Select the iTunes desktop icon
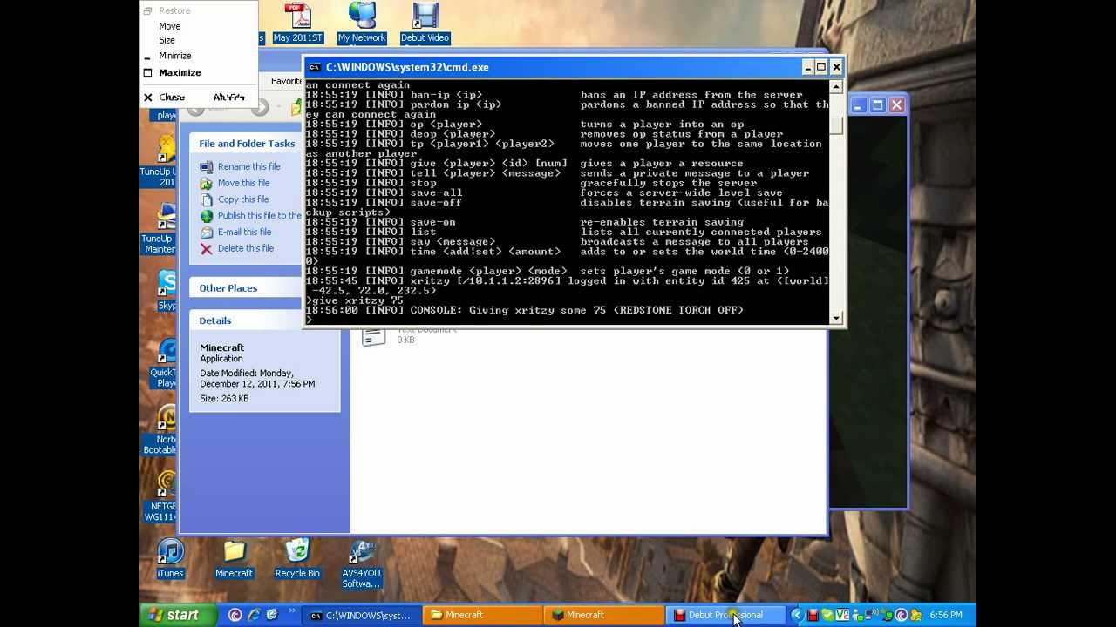This screenshot has width=1116, height=627. (x=170, y=558)
